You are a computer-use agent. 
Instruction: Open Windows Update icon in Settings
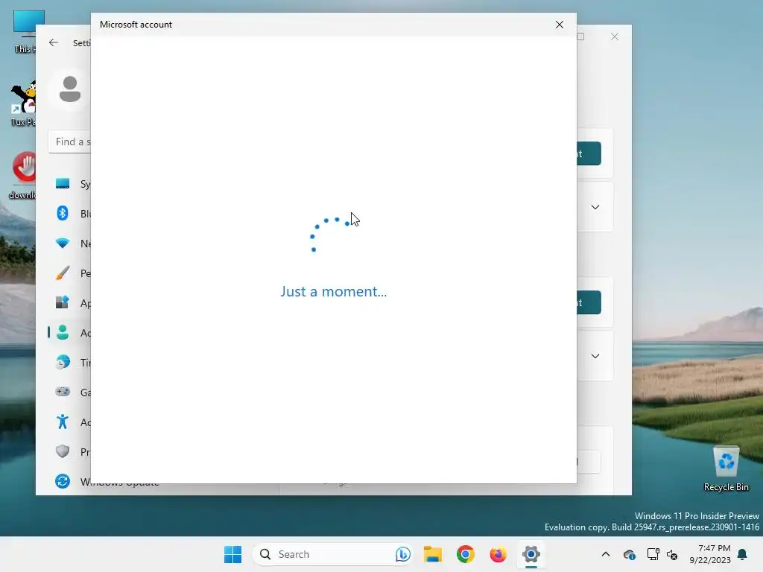click(63, 481)
